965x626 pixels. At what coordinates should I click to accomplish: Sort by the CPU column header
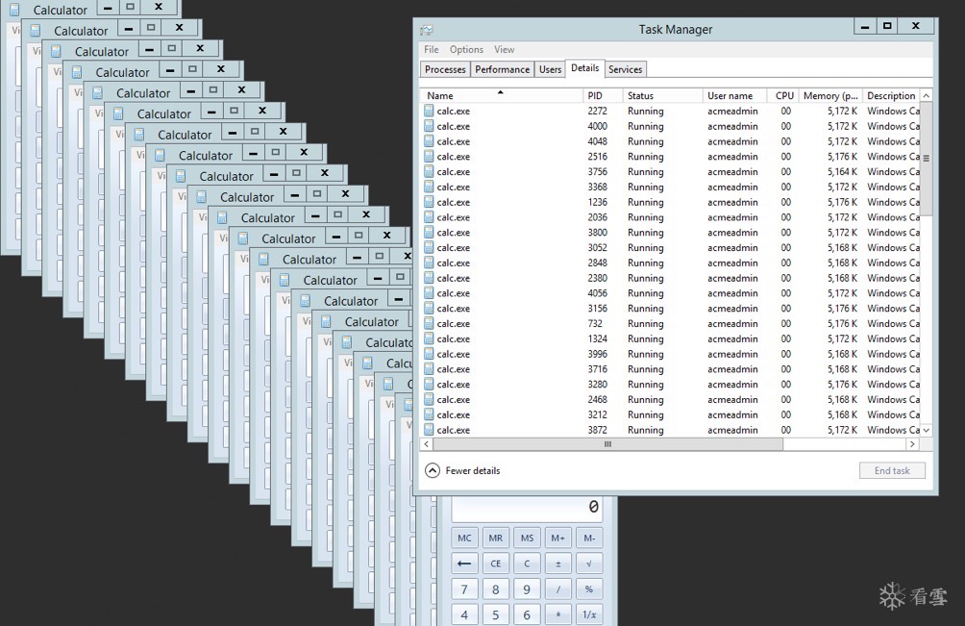783,95
